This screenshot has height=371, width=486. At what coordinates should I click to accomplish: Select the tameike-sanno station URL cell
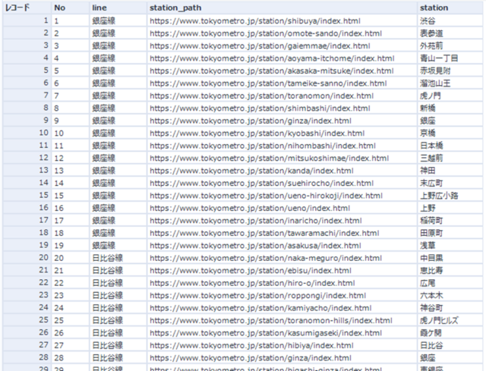pyautogui.click(x=282, y=83)
